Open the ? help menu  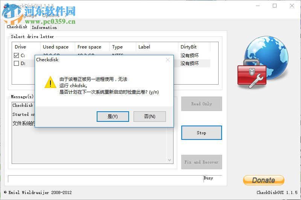coord(66,15)
